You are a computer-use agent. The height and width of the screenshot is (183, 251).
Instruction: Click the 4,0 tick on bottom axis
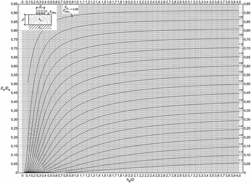(239, 176)
